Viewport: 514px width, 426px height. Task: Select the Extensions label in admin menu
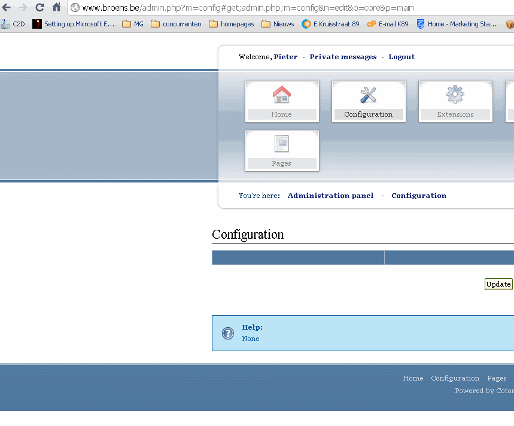[455, 114]
